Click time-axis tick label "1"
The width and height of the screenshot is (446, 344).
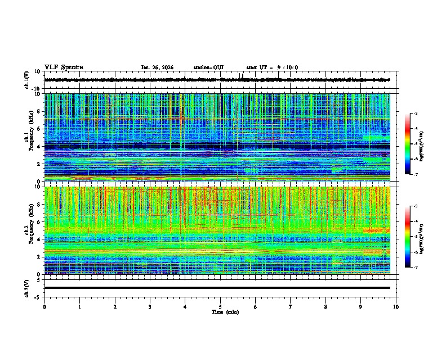(x=79, y=307)
